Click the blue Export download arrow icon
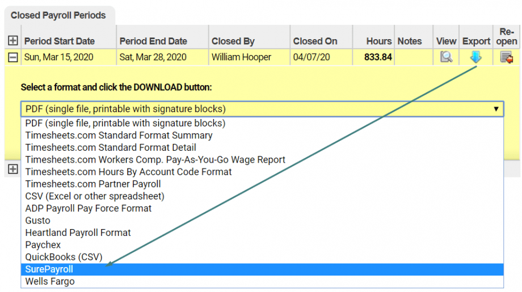 click(475, 57)
